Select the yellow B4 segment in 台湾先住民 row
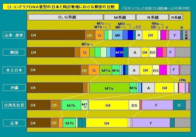196x137 pixels. click(108, 105)
